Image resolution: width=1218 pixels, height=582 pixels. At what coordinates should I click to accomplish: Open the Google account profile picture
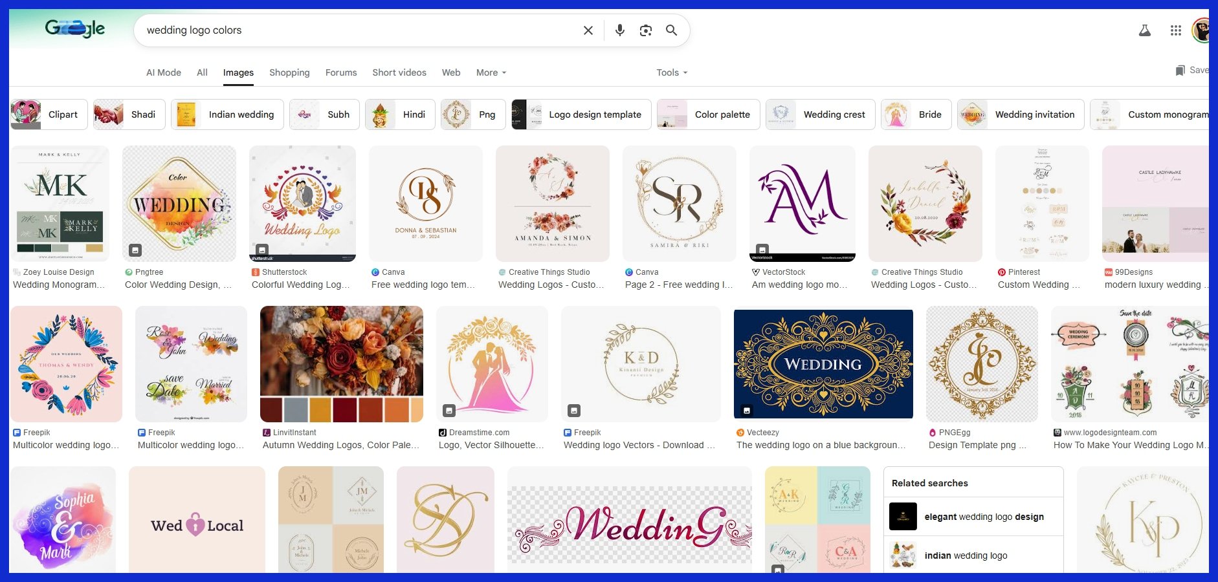click(x=1201, y=30)
